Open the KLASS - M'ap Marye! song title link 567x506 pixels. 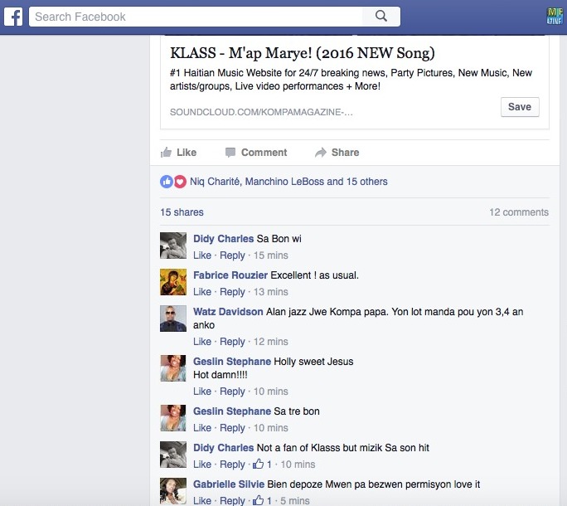303,53
